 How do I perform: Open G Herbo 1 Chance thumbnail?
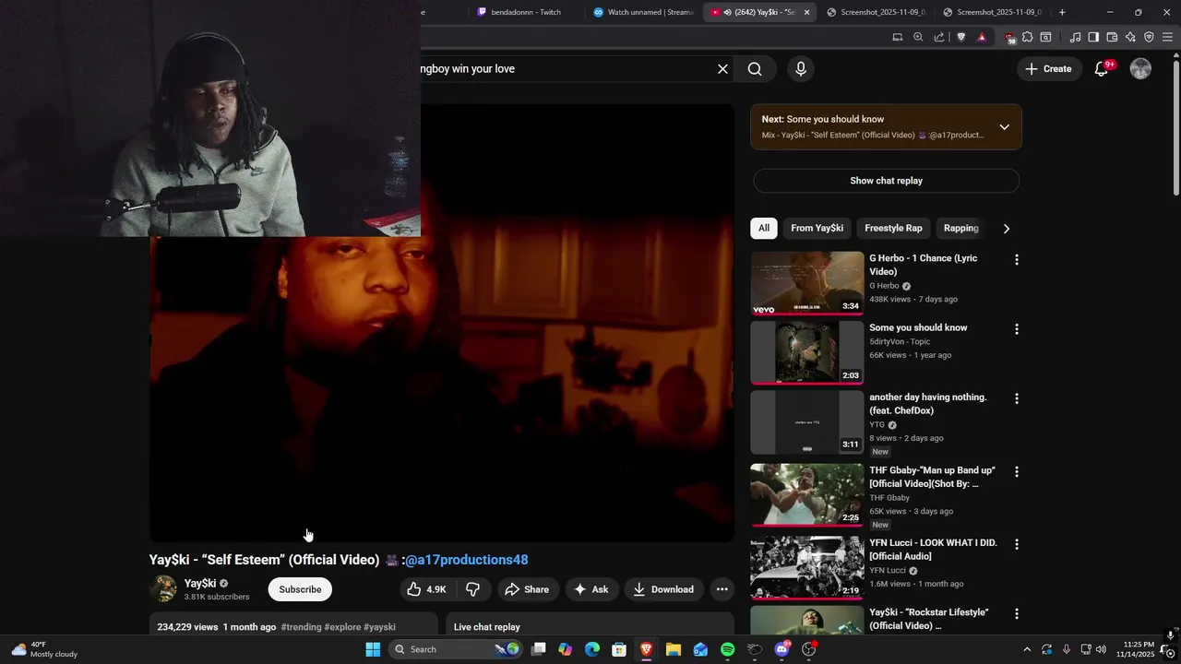pos(807,283)
